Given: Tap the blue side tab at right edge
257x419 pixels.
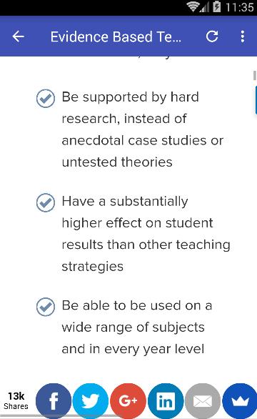Looking at the screenshot, I should [256, 100].
